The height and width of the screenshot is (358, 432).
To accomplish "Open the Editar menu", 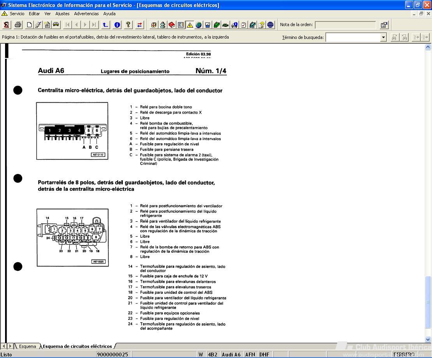I will [34, 14].
